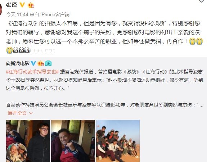Open the second photo of smiling man

click(73, 141)
